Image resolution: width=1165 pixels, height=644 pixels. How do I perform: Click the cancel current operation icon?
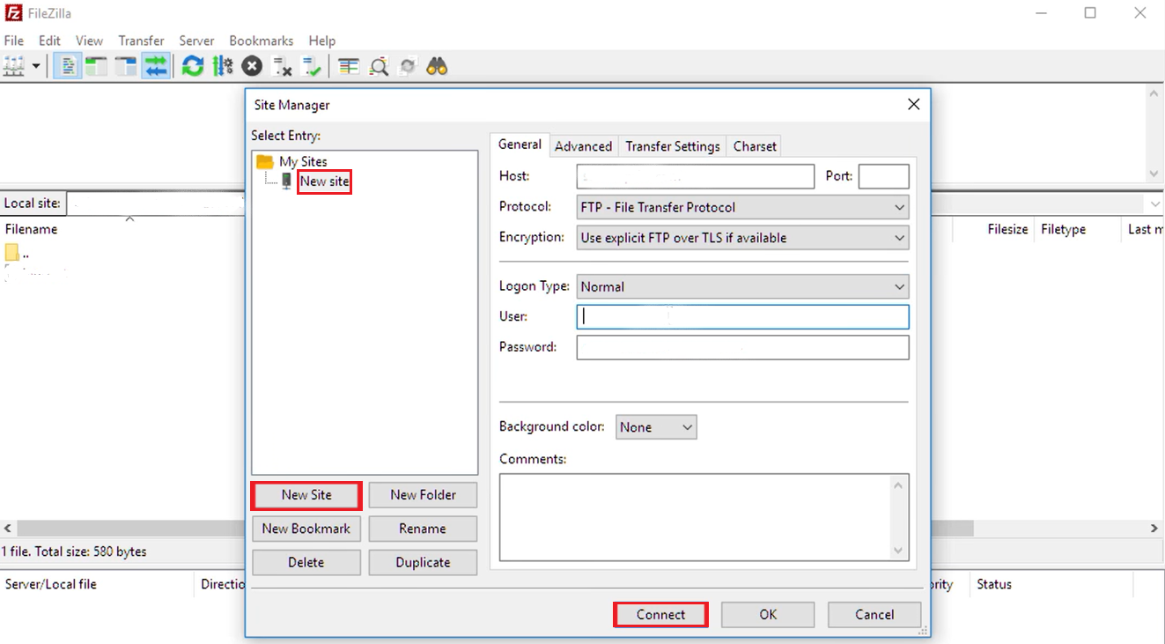tap(252, 66)
